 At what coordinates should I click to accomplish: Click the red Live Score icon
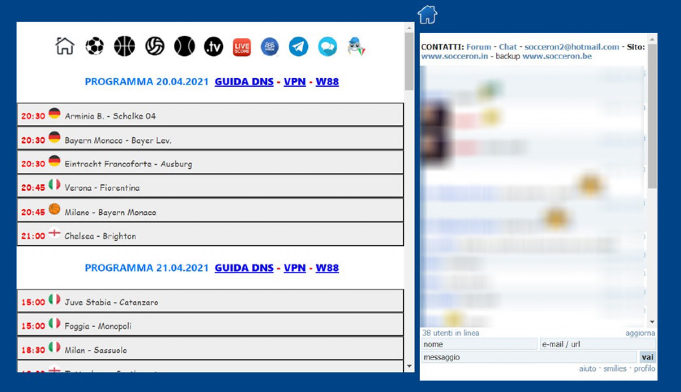pyautogui.click(x=242, y=47)
